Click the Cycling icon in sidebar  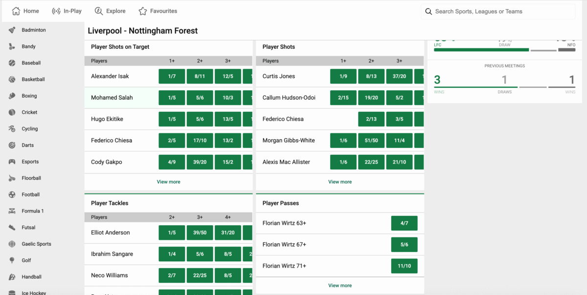(x=12, y=129)
